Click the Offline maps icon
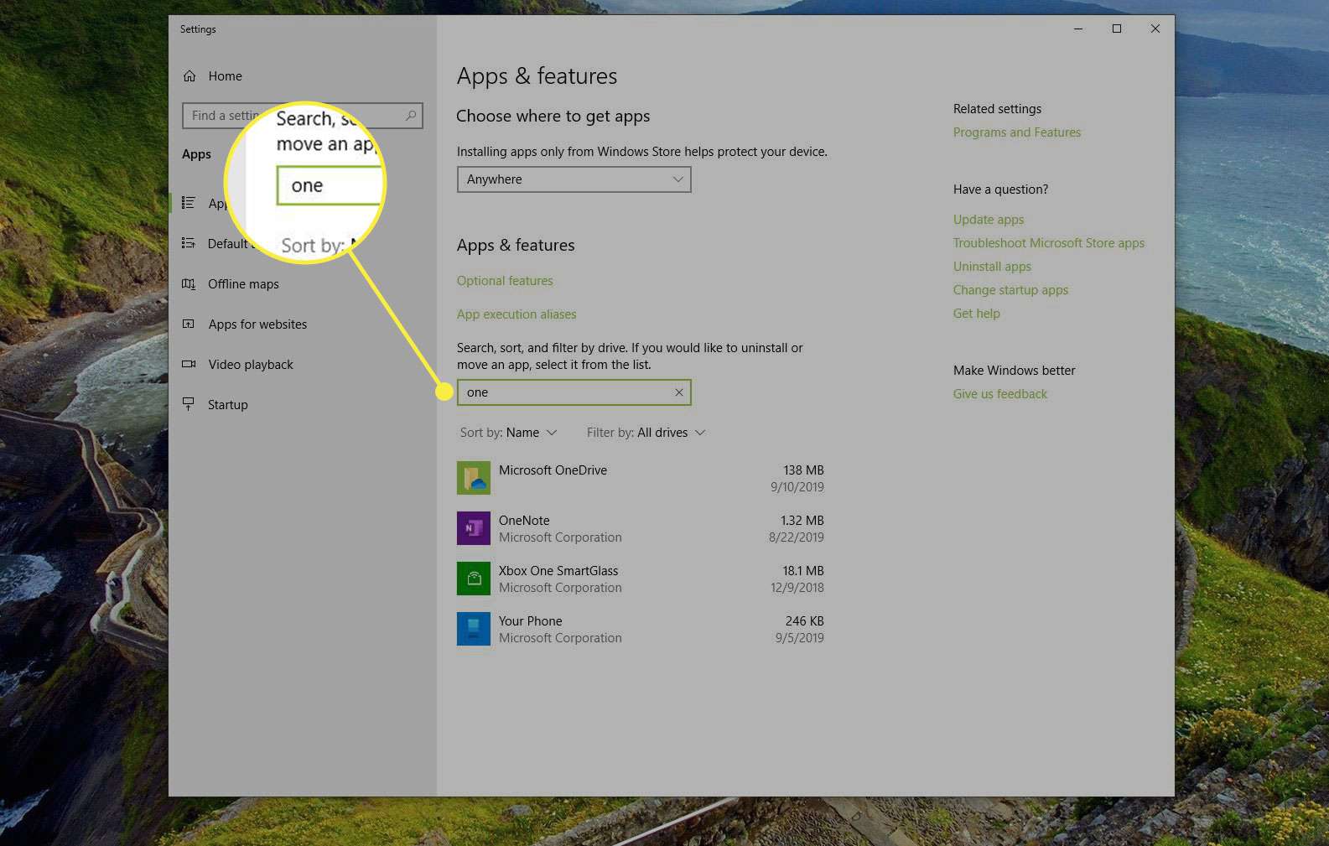1329x846 pixels. pyautogui.click(x=189, y=284)
